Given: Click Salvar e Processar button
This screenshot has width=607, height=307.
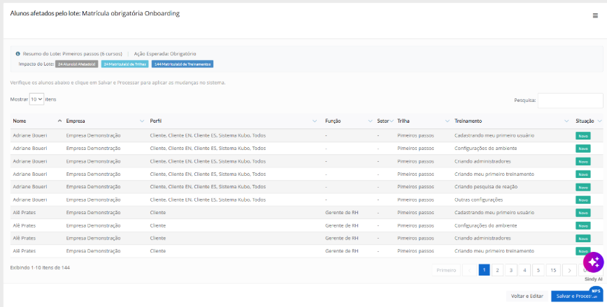Looking at the screenshot, I should (x=577, y=297).
